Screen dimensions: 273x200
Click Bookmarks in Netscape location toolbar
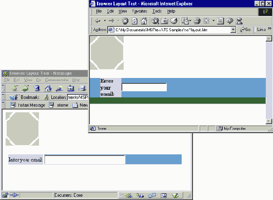(x=25, y=97)
